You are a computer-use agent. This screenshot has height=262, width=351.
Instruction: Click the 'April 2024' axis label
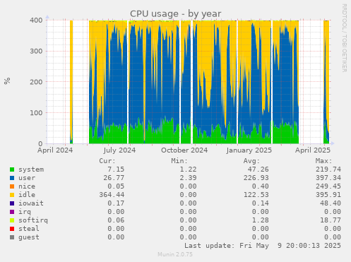click(55, 150)
